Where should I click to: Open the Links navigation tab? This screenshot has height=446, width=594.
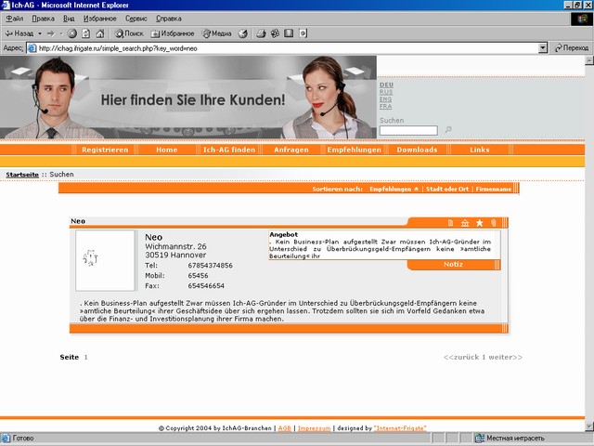[x=480, y=150]
